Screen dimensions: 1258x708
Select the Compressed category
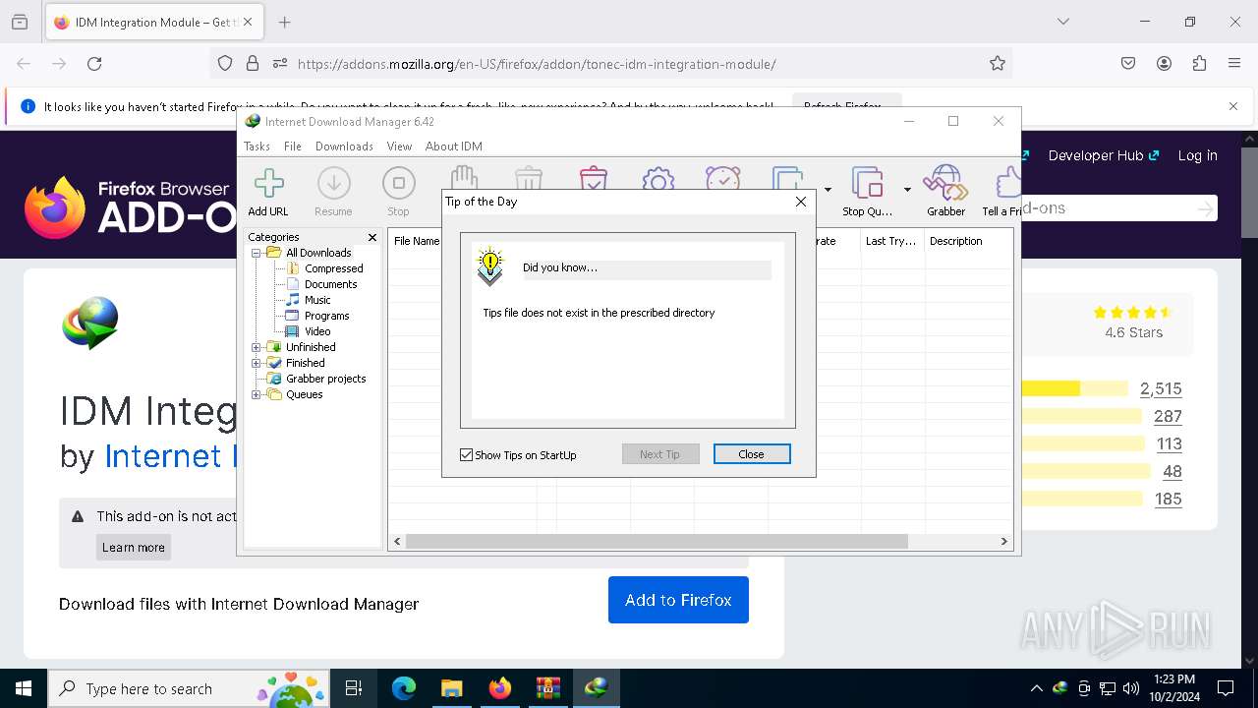coord(334,268)
